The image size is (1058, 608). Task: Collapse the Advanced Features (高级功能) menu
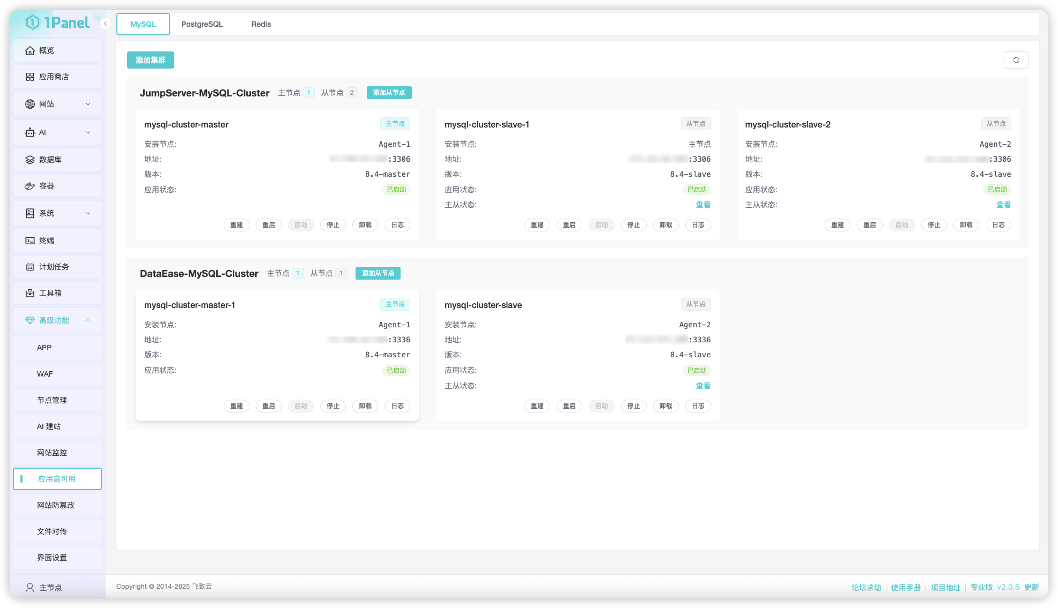pos(88,320)
